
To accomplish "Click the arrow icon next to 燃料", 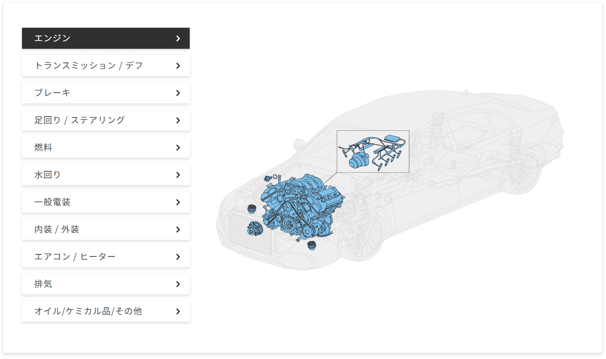I will point(178,148).
